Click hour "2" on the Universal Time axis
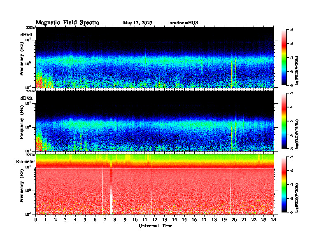This screenshot has width=326, height=252. click(x=56, y=219)
